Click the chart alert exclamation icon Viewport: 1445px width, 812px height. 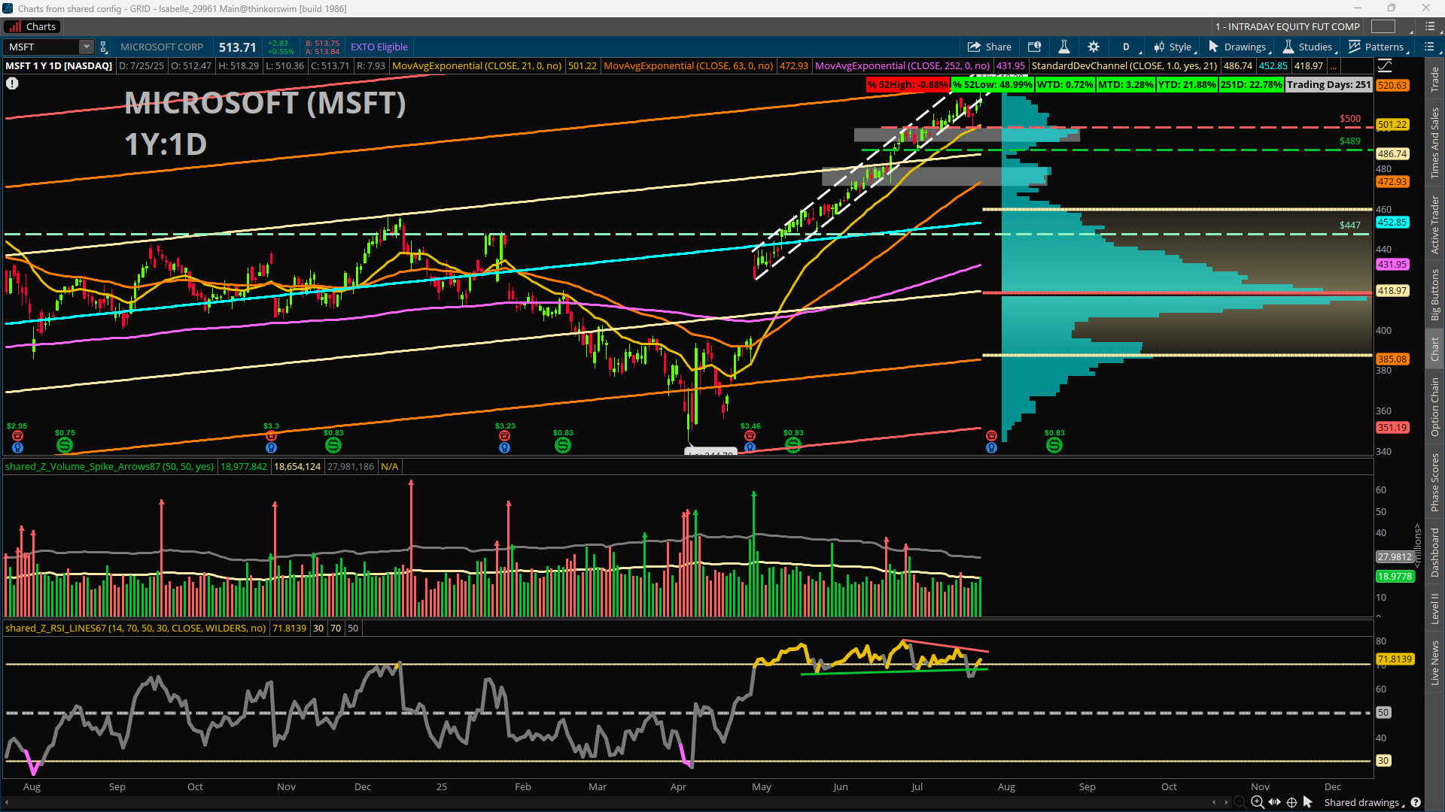click(x=12, y=83)
